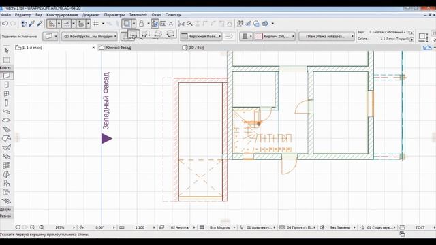The image size is (436, 245).
Task: Activate the Shell tool in toolbox
Action: point(6,148)
